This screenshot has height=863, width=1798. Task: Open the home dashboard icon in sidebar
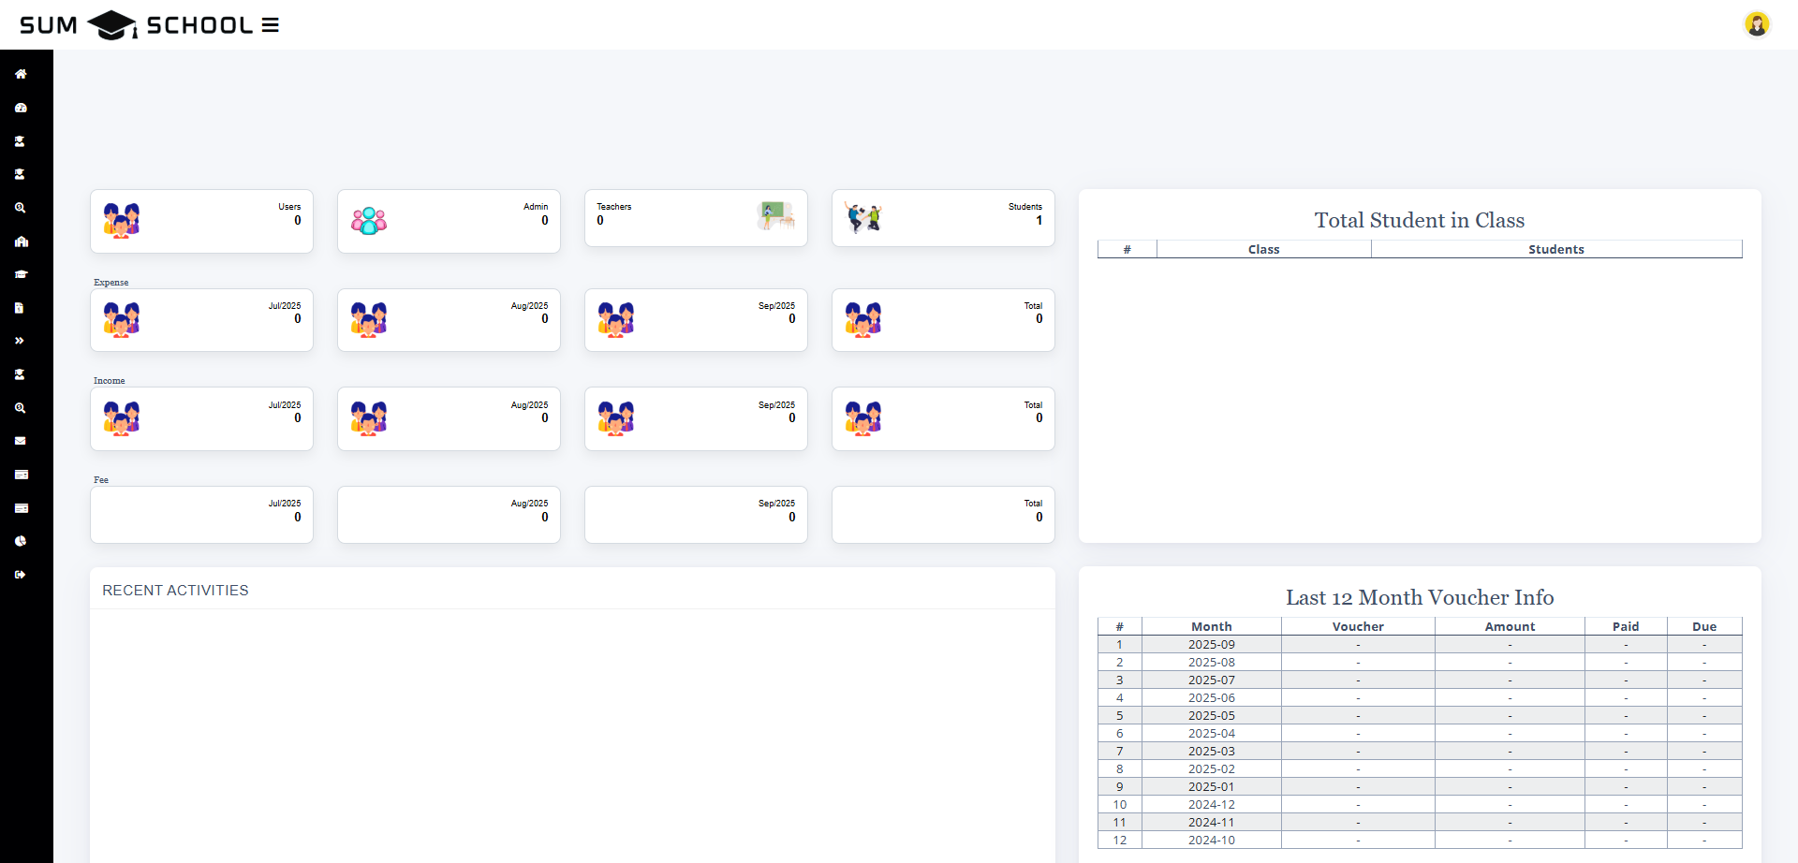click(x=21, y=73)
